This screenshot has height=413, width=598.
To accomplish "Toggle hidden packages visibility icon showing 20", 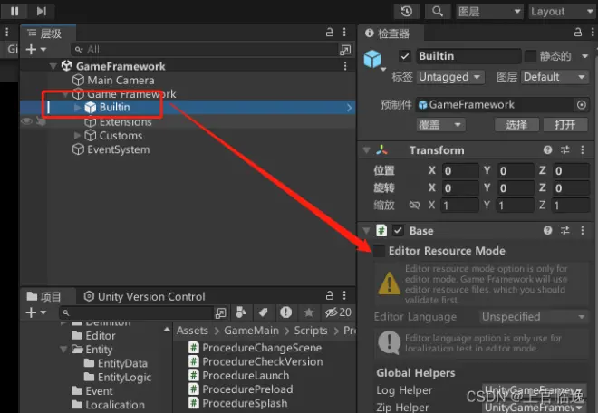I will point(338,312).
